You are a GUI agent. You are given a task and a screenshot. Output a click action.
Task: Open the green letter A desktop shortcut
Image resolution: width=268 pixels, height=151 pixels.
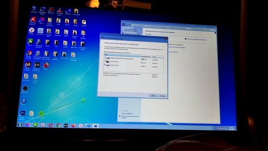pyautogui.click(x=30, y=42)
